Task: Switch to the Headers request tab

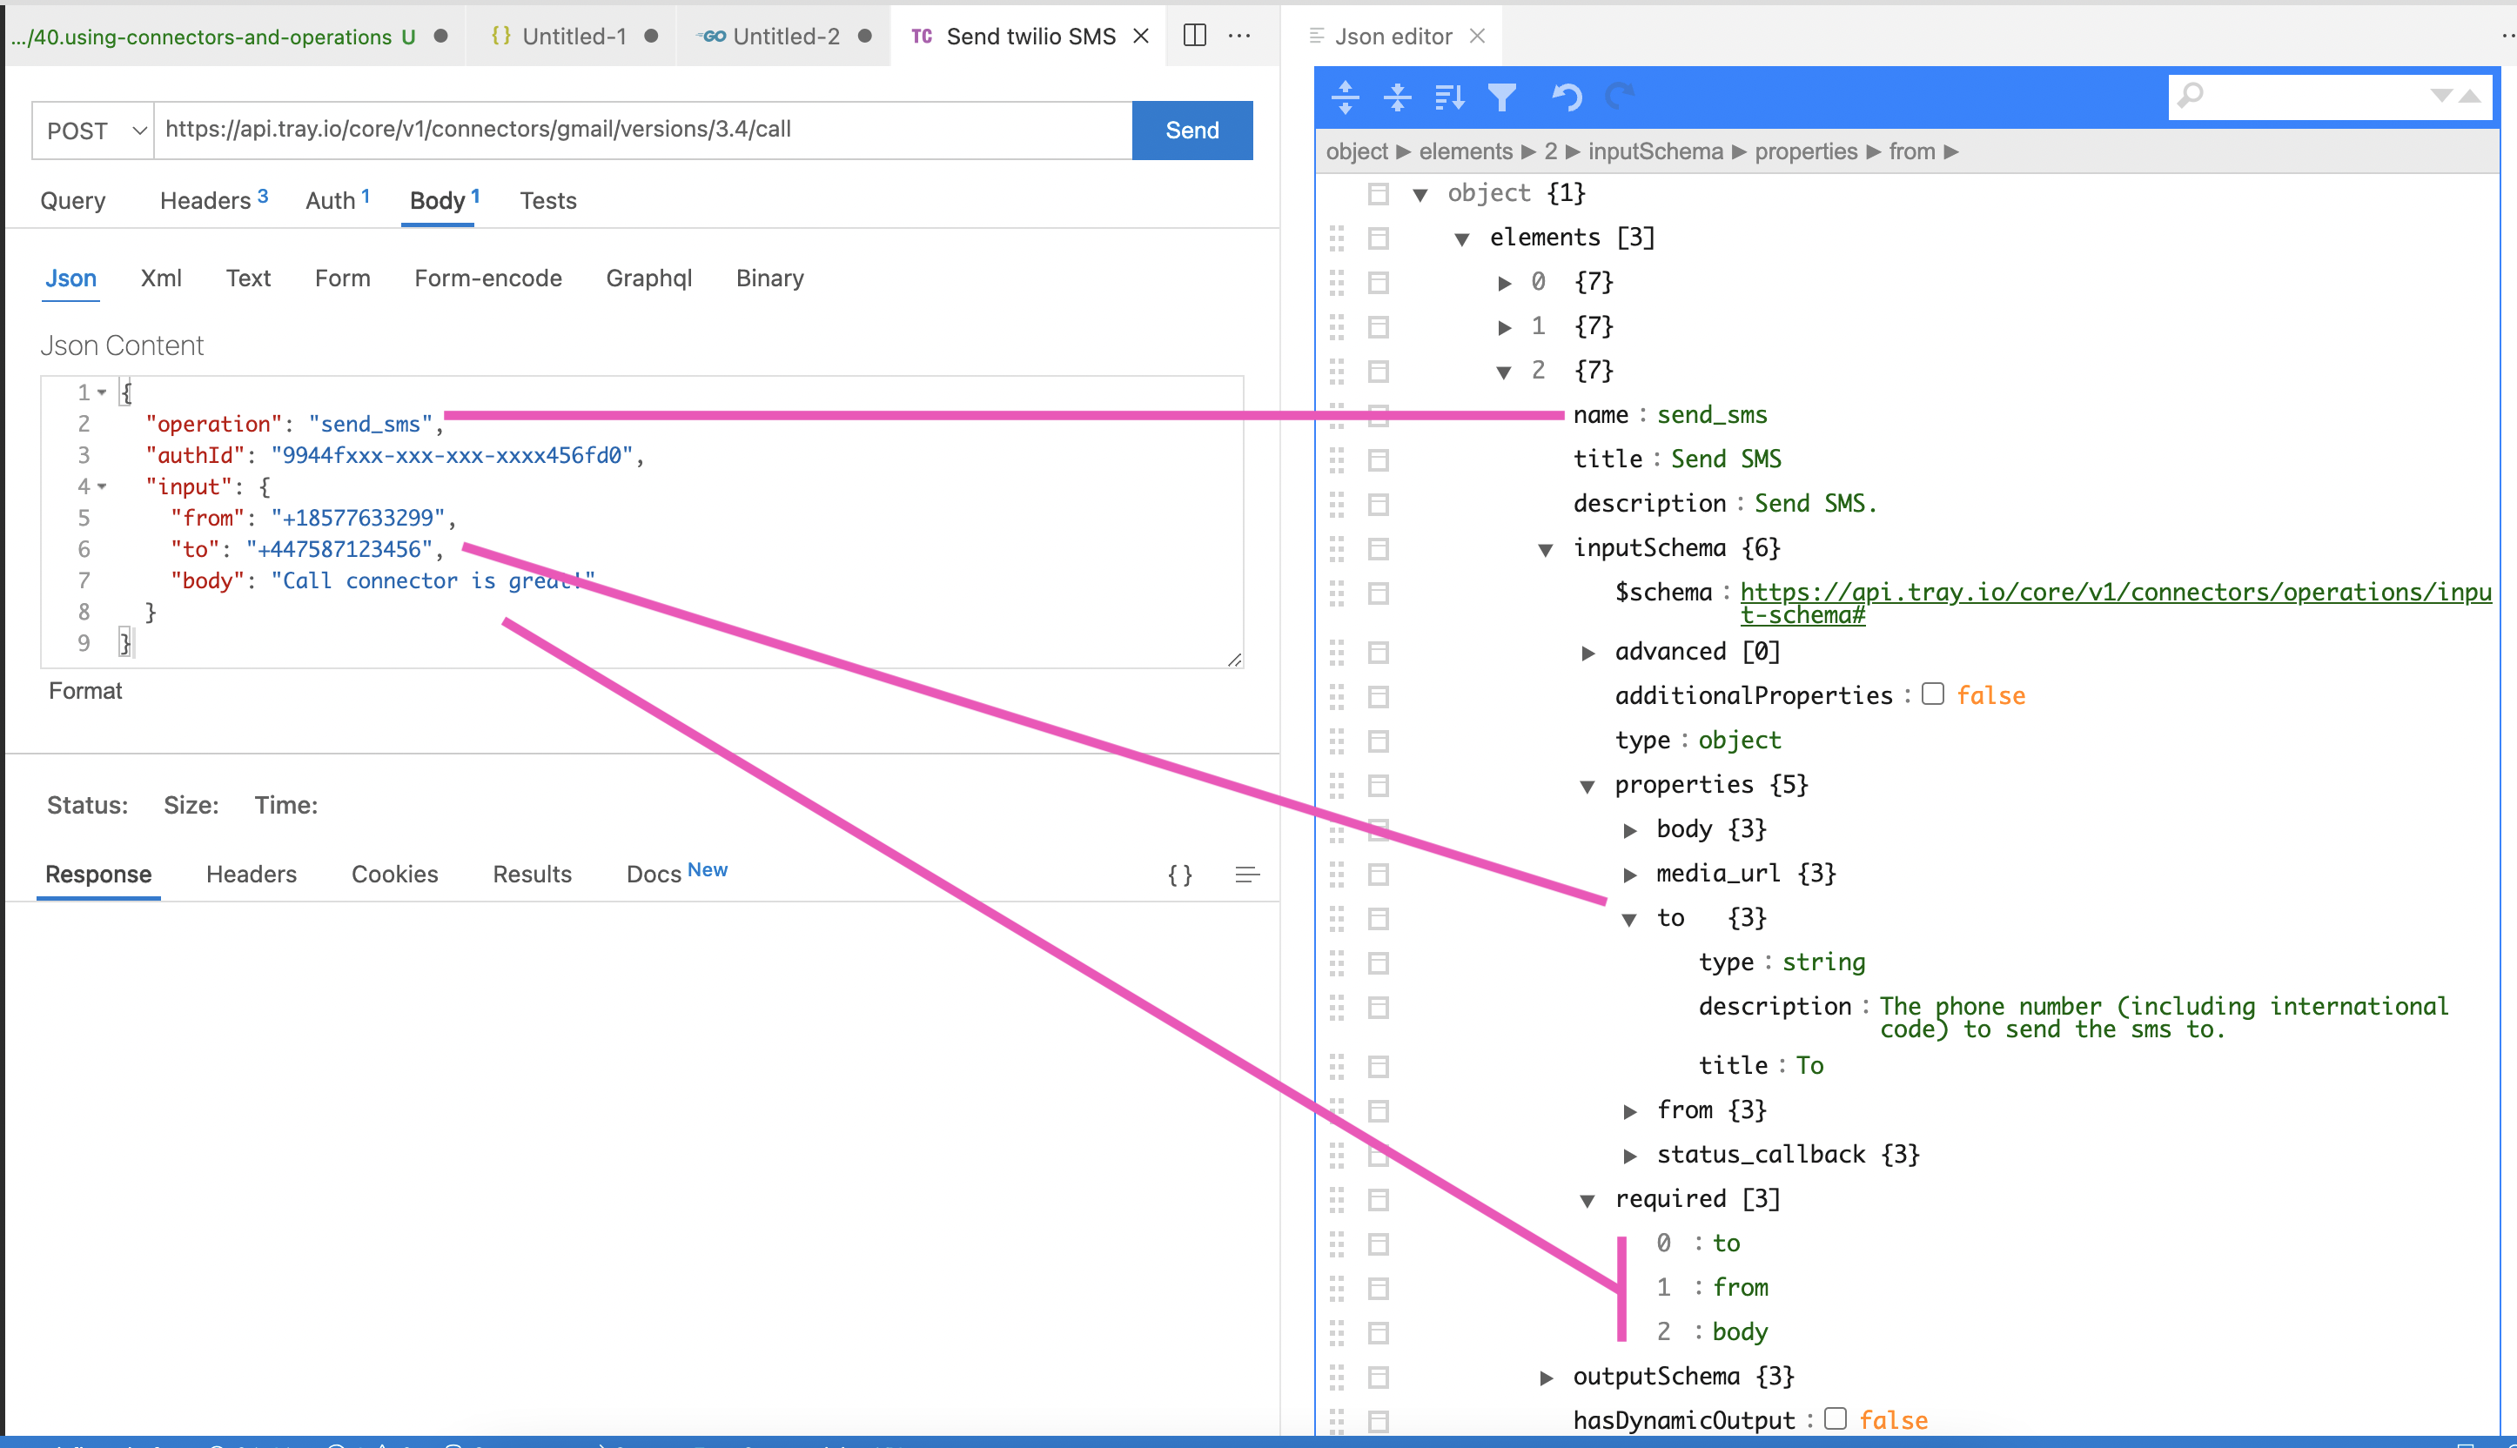Action: [206, 200]
